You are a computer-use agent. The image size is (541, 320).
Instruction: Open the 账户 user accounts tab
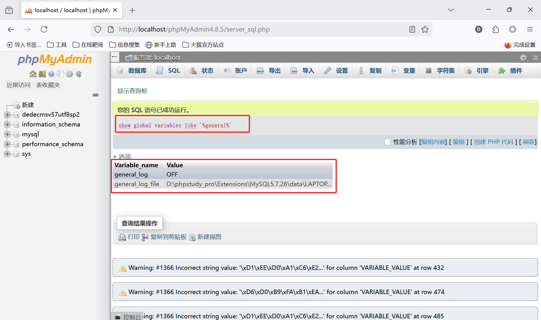click(x=235, y=71)
